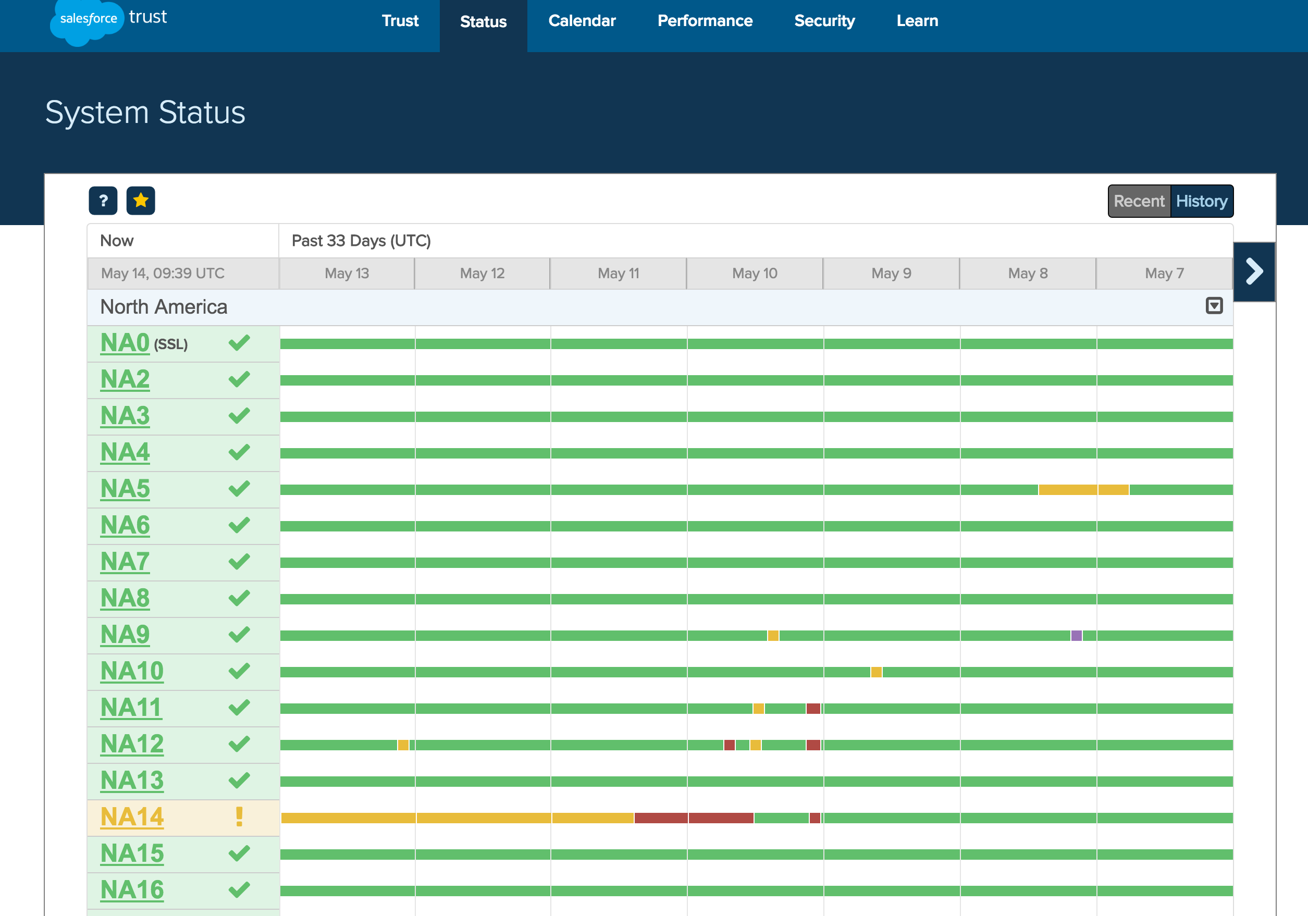Click the checkmark icon beside NA9
Image resolution: width=1308 pixels, height=916 pixels.
[x=239, y=634]
